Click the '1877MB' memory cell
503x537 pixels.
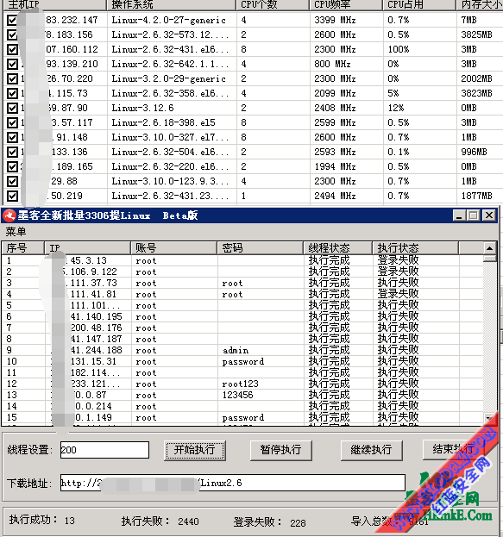(476, 196)
